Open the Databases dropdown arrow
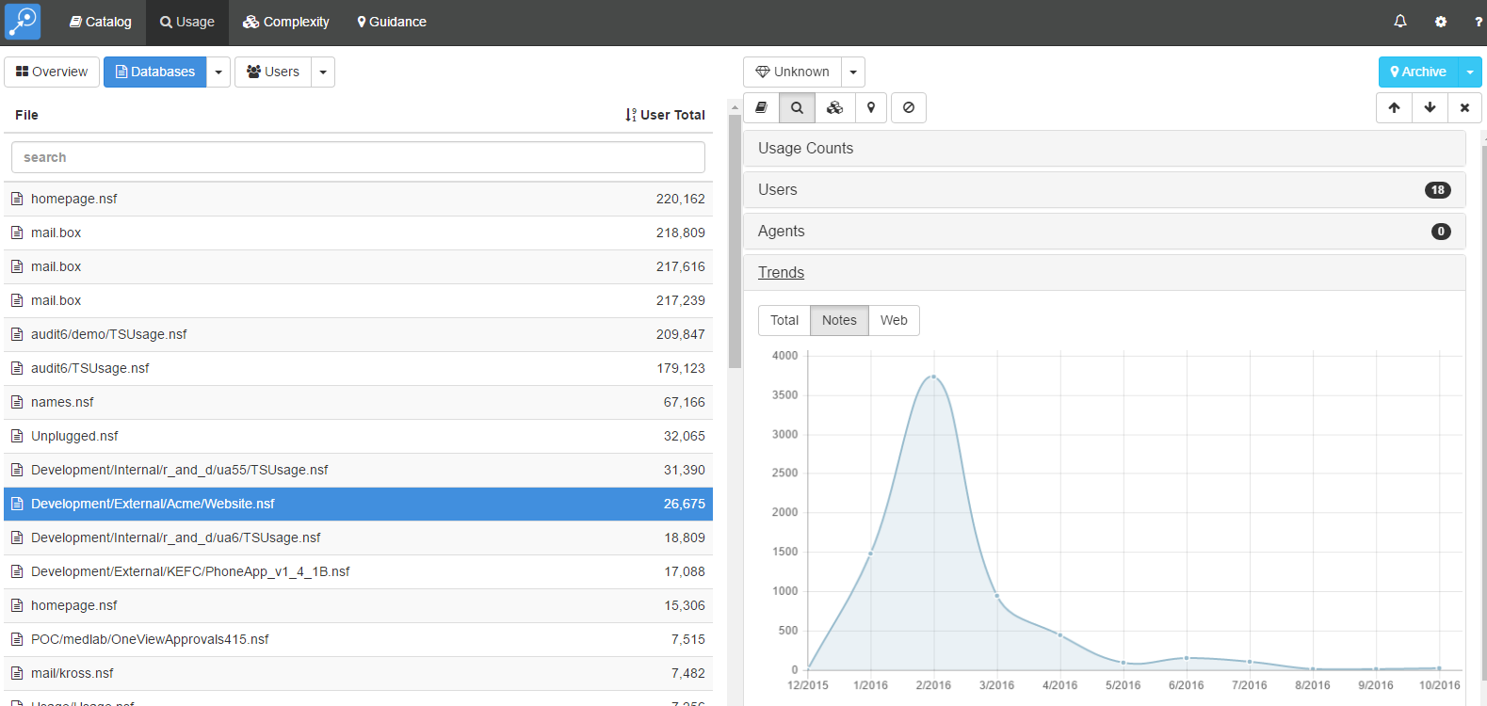The width and height of the screenshot is (1487, 706). [218, 72]
